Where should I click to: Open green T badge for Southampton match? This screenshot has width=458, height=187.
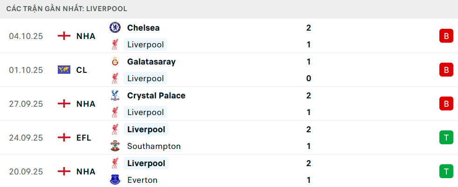446,138
